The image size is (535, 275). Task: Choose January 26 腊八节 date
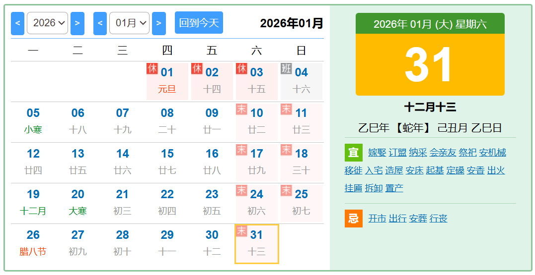point(33,243)
